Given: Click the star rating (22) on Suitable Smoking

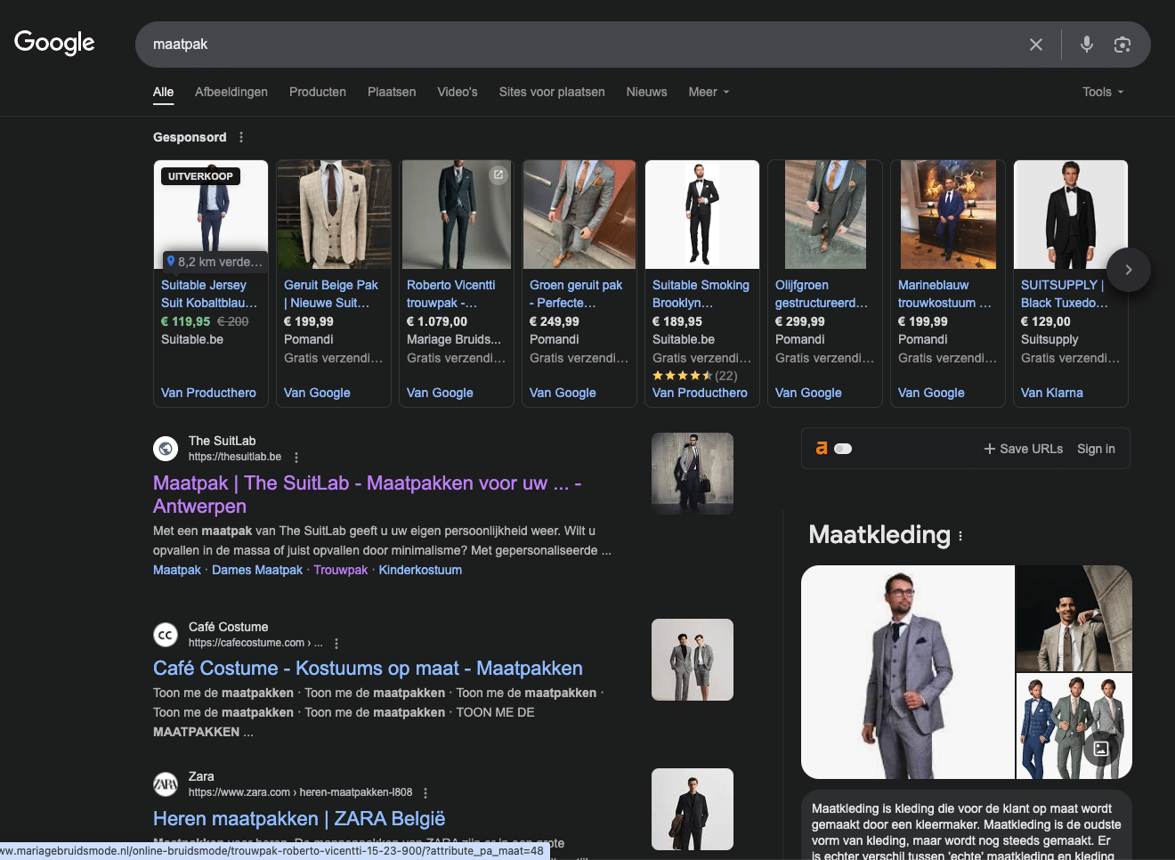Looking at the screenshot, I should click(695, 376).
